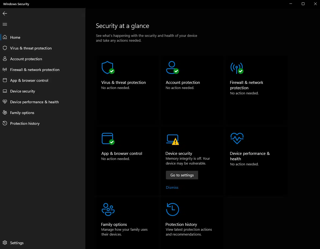
Task: Click the Device performance & health tile title
Action: [250, 156]
